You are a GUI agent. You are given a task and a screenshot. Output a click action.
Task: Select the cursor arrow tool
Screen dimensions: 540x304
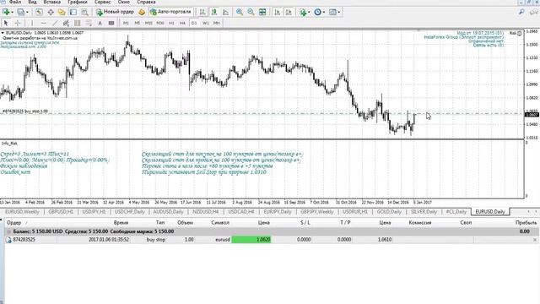[6, 23]
